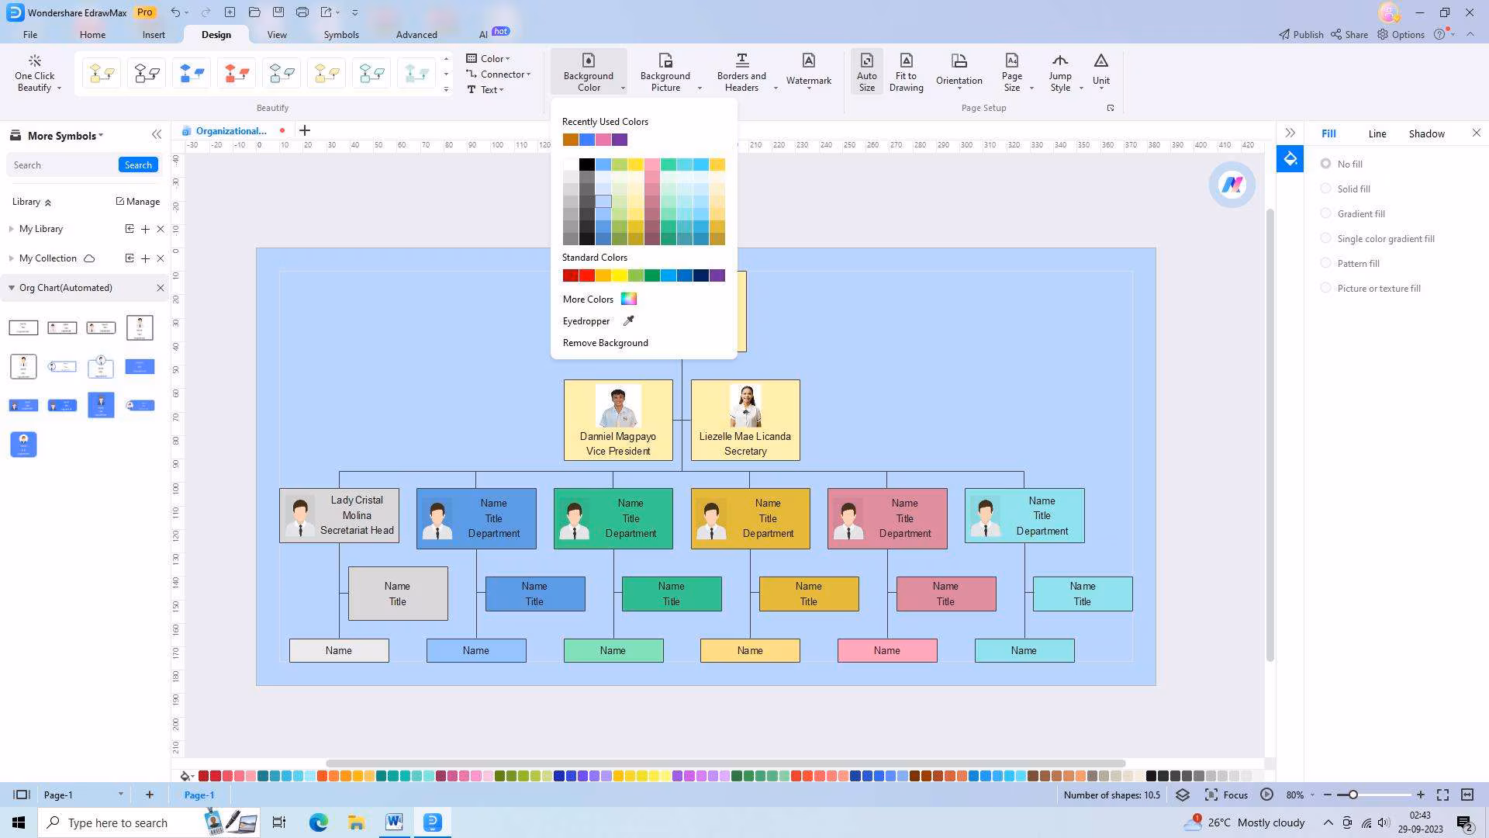Open the Layers icon in status bar
1489x838 pixels.
[1182, 795]
